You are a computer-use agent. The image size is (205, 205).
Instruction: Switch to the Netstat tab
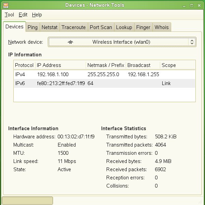pyautogui.click(x=50, y=27)
